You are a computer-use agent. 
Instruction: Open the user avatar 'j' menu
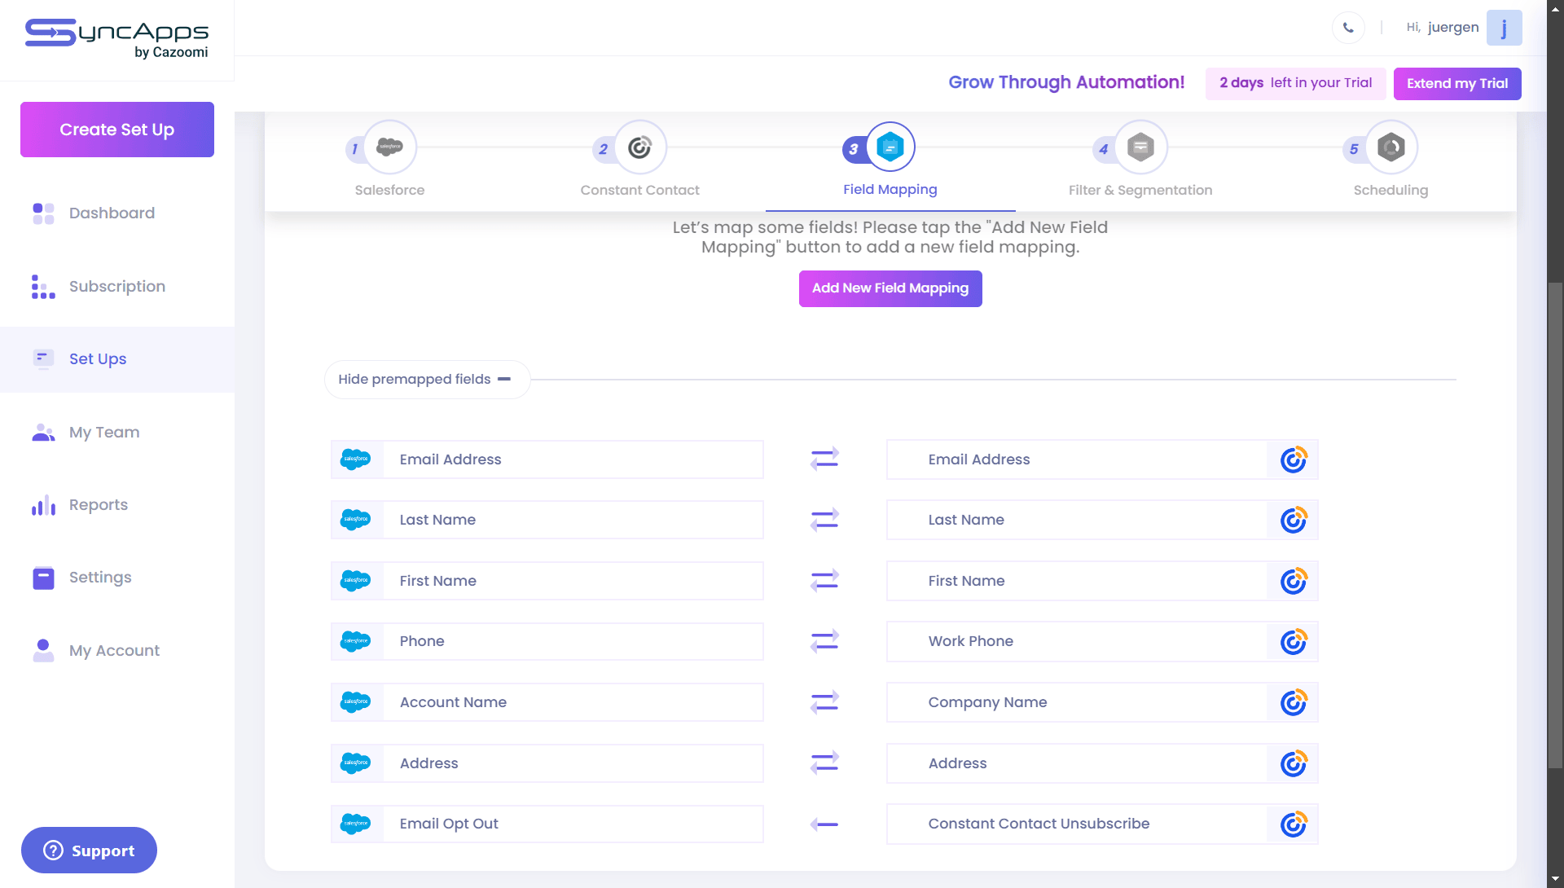(1504, 28)
